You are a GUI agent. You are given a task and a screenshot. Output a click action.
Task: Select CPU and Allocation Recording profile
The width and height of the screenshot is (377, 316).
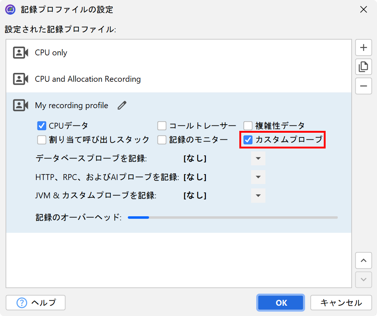click(88, 79)
